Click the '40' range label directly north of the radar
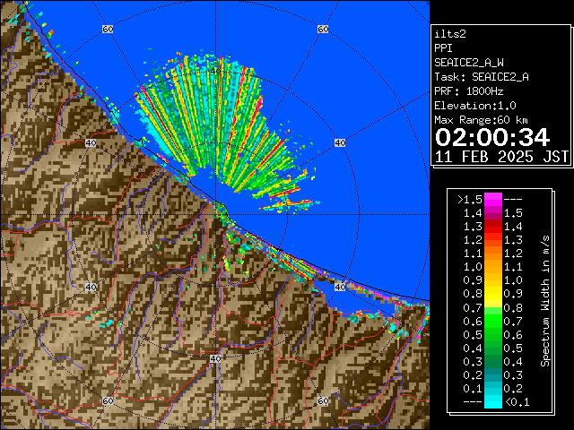This screenshot has height=430, width=574. 215,71
